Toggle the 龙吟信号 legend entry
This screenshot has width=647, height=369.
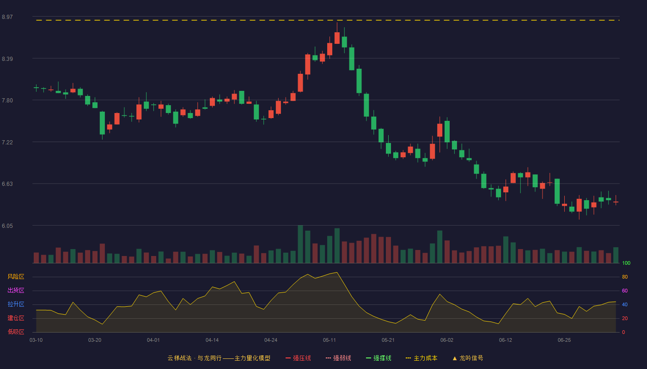pos(467,358)
